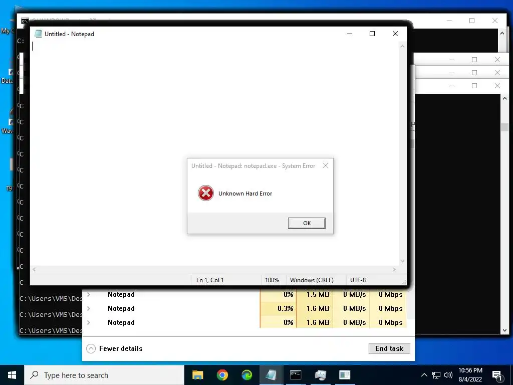Screen dimensions: 513x385
Task: Select the Notepad taskbar icon
Action: [271, 375]
